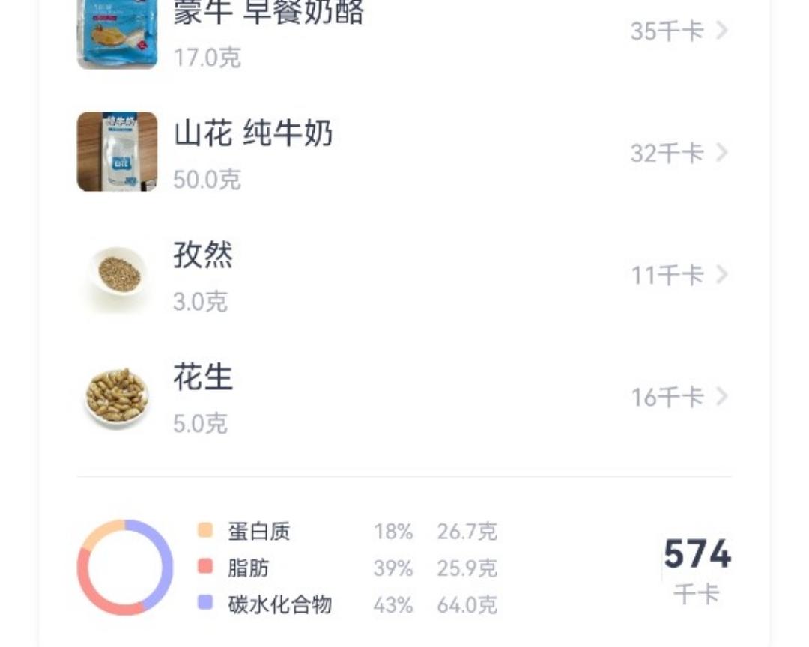Open the 蒙牛 早餐奶酪 food thumbnail
The width and height of the screenshot is (809, 647).
point(117,34)
